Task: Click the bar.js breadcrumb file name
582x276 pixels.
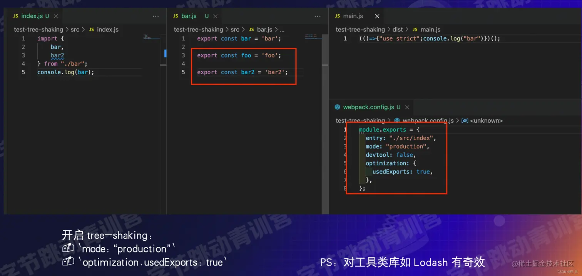Action: [264, 30]
